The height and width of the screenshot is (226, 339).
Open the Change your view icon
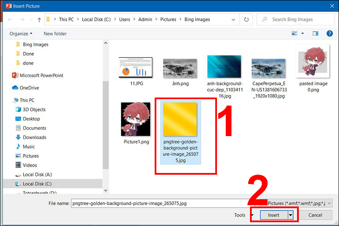tap(295, 33)
